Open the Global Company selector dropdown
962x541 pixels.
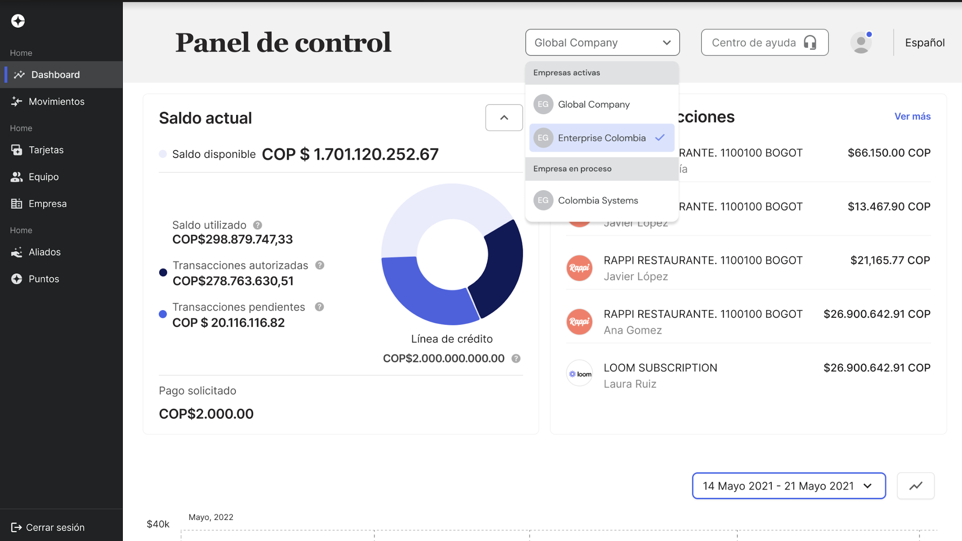click(602, 42)
